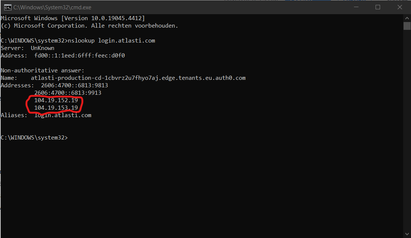
Task: Click the Microsoft Windows version line
Action: pyautogui.click(x=73, y=18)
